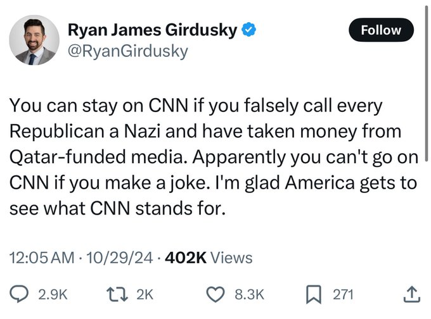Click the @RyanGirdusky handle
431x319 pixels.
[x=127, y=51]
